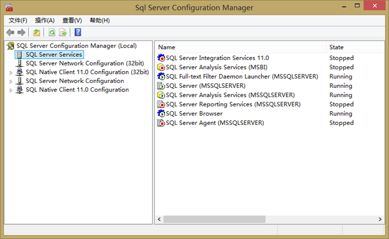Open the 查看(V) menu

pos(72,20)
